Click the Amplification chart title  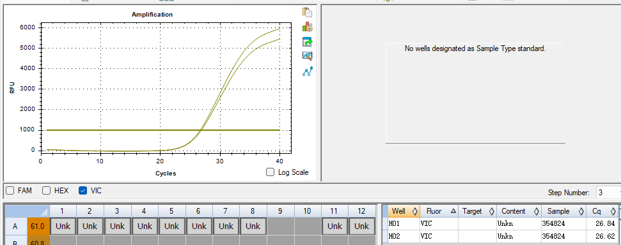(x=152, y=15)
